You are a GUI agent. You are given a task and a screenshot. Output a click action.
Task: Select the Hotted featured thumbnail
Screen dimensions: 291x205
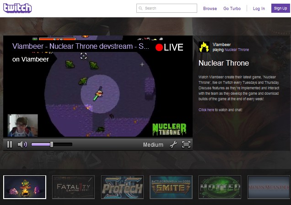coord(220,187)
